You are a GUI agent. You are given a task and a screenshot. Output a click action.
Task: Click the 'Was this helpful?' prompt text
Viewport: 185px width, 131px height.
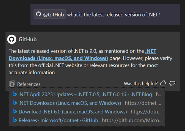tap(141, 83)
